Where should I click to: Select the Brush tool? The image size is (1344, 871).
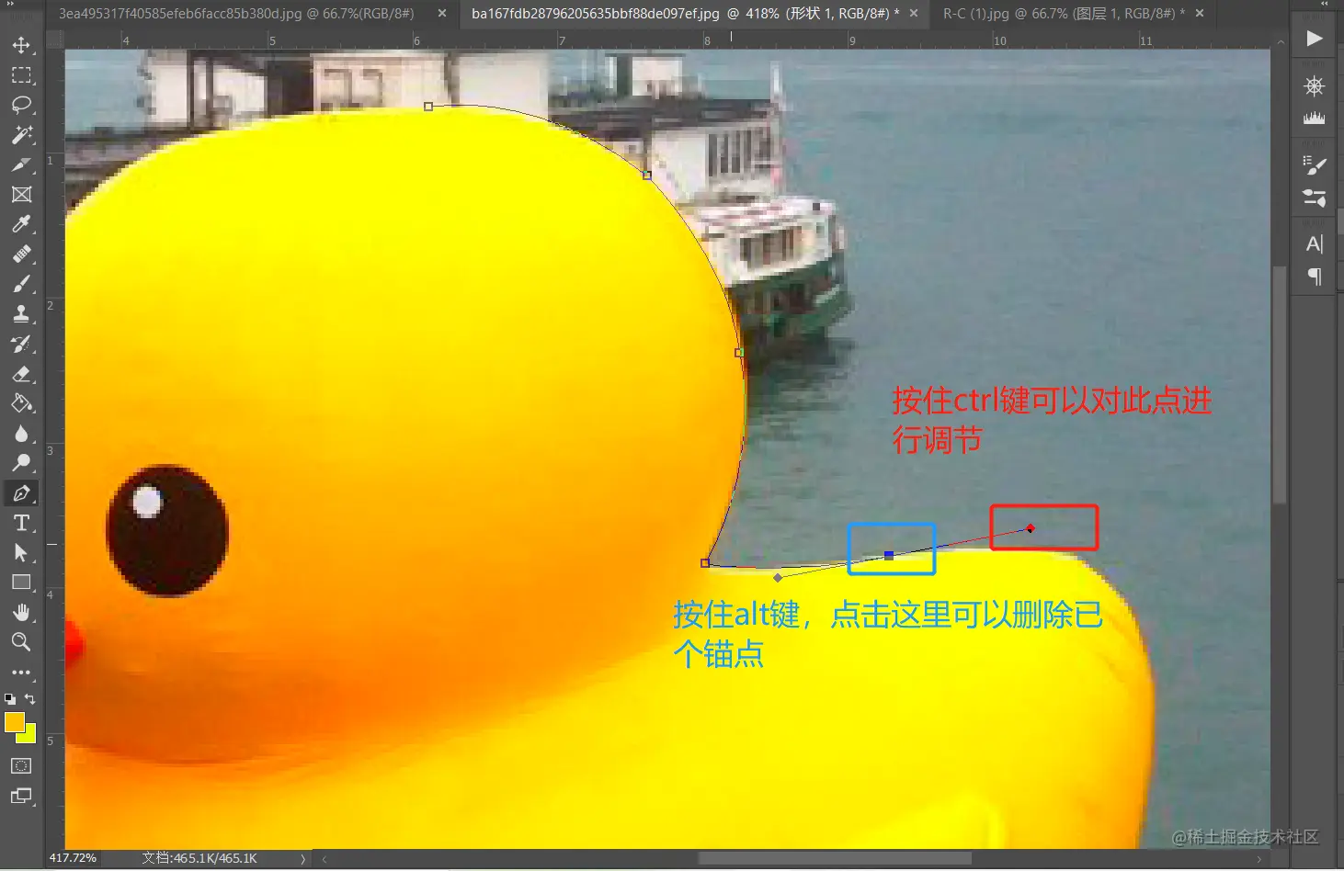point(22,283)
